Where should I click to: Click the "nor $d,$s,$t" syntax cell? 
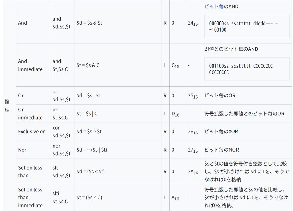(62, 150)
